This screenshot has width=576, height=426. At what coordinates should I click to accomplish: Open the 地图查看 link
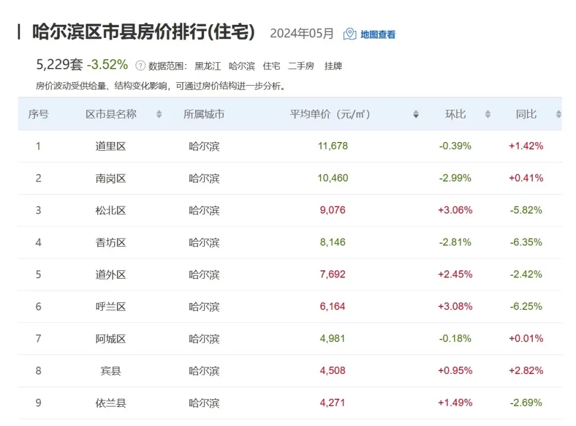[x=378, y=34]
